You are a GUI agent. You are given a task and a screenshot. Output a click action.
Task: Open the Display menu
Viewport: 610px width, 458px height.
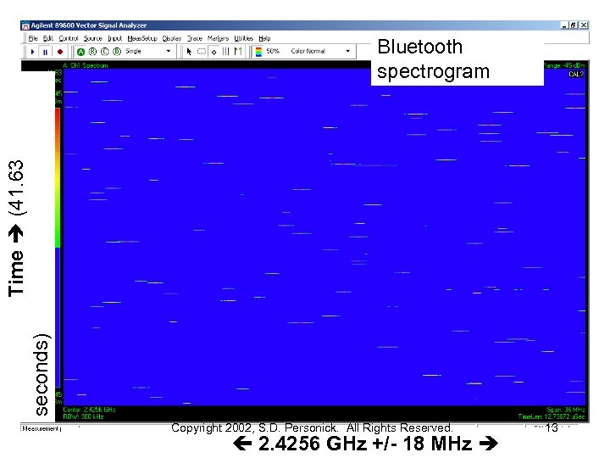click(172, 38)
